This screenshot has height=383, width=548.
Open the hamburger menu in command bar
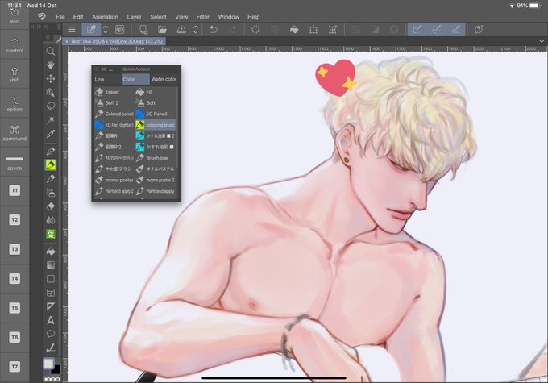click(x=72, y=30)
